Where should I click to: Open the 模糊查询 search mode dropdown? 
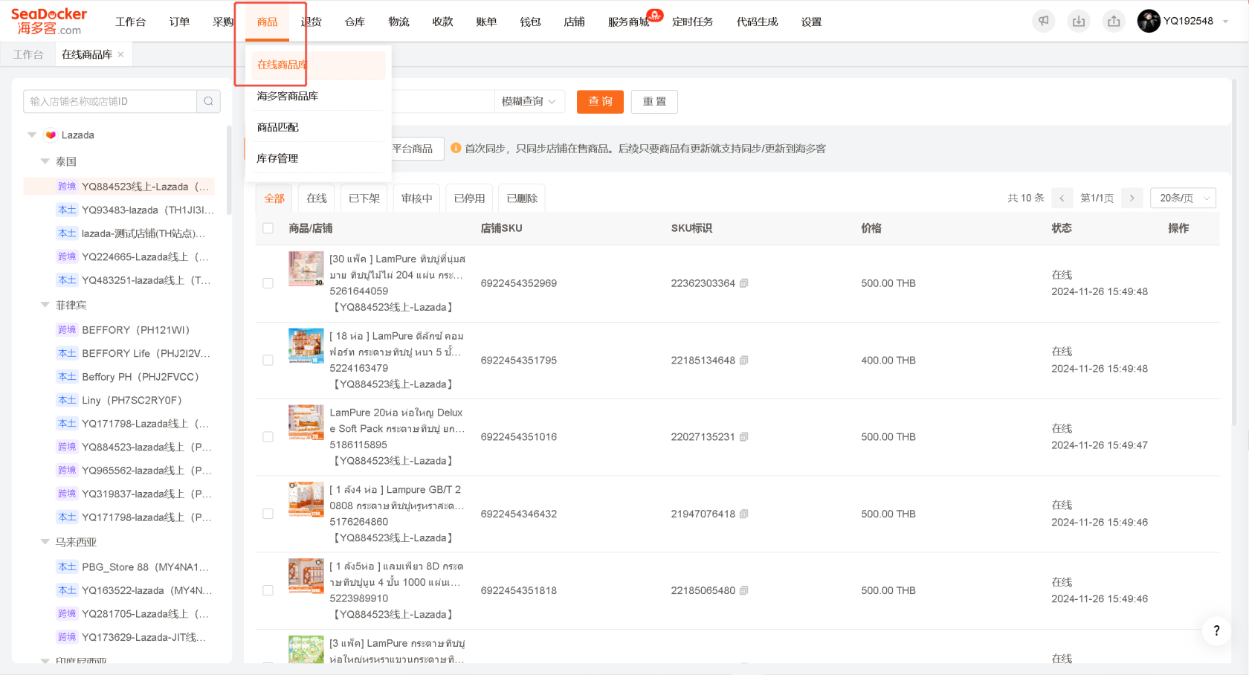[529, 101]
